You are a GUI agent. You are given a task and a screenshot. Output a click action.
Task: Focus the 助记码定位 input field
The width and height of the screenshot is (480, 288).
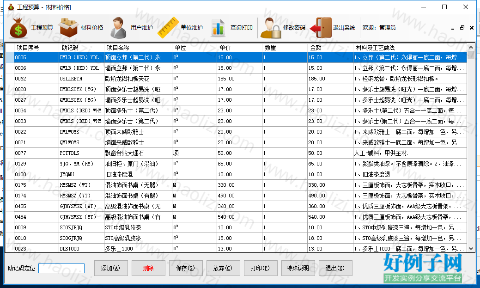point(61,269)
